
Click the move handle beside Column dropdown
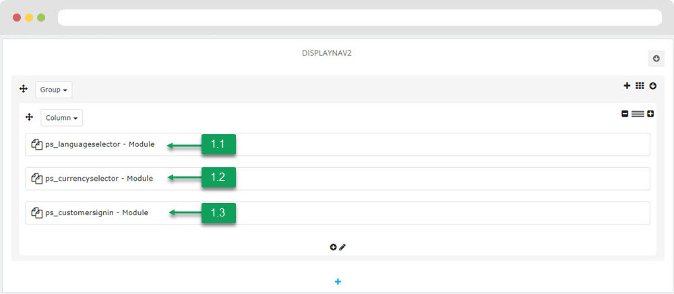tap(29, 117)
